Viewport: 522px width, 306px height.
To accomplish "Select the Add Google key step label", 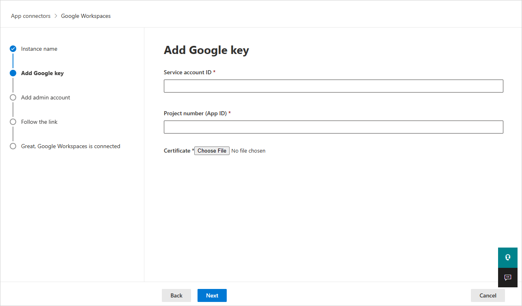I will [42, 73].
